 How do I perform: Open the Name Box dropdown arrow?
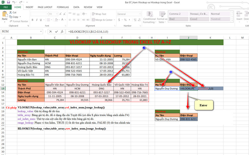[x=41, y=32]
